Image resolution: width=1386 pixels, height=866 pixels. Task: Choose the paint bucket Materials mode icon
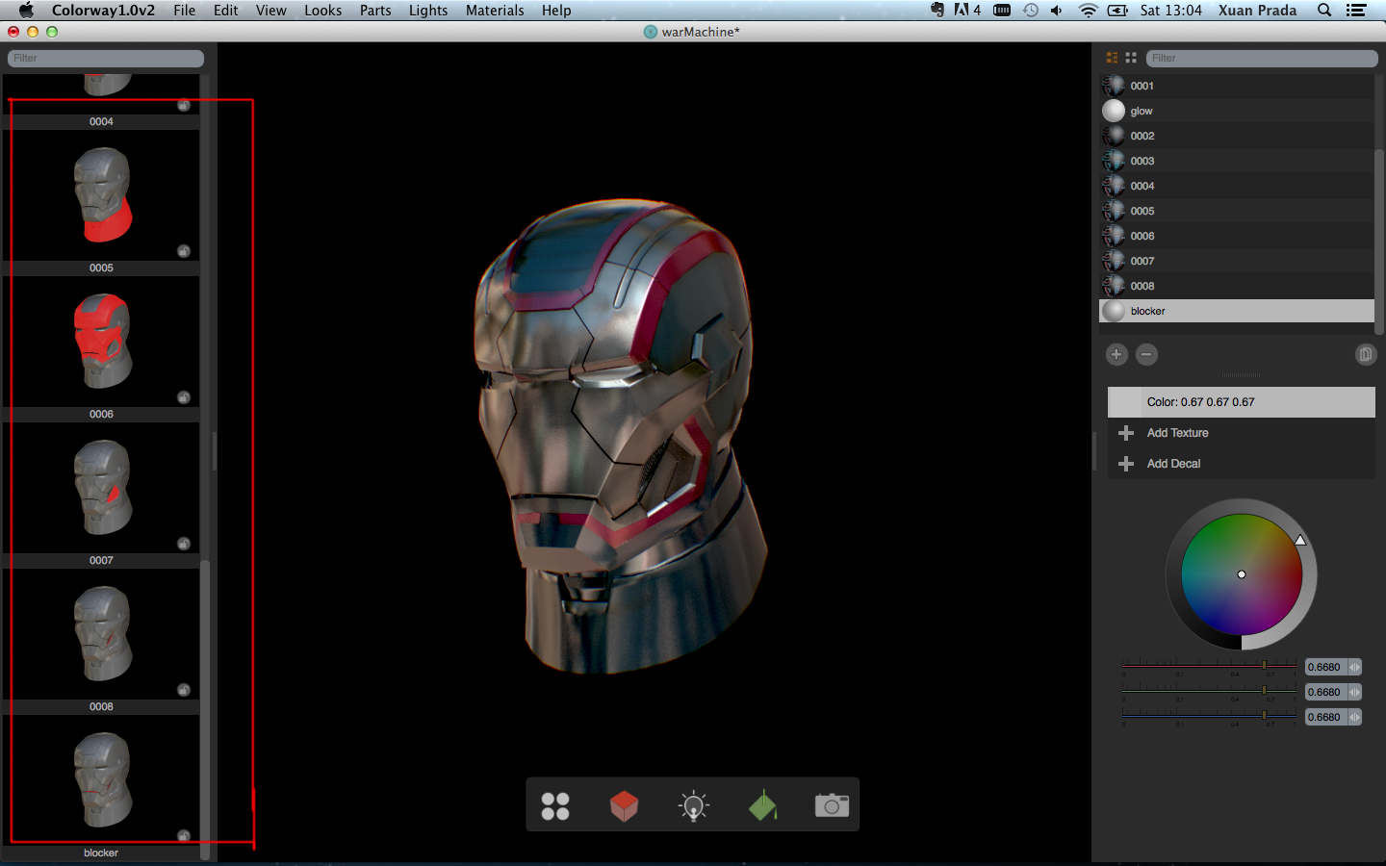click(763, 805)
